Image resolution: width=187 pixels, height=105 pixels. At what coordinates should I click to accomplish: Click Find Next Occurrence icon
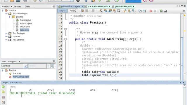pos(110,11)
